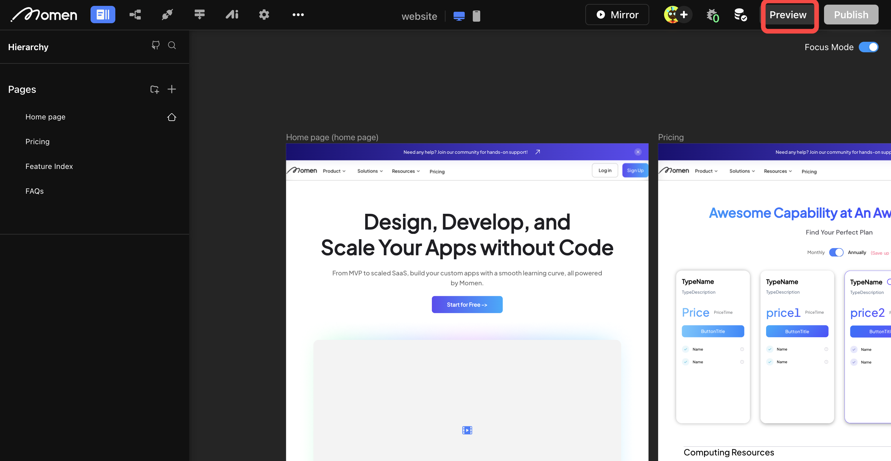Switch to mobile device view icon
The height and width of the screenshot is (461, 891).
(x=476, y=16)
